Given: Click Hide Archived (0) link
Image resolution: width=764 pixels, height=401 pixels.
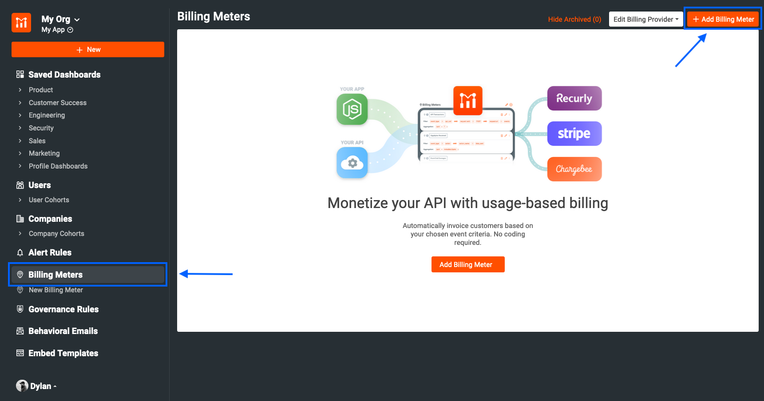Looking at the screenshot, I should pyautogui.click(x=574, y=20).
